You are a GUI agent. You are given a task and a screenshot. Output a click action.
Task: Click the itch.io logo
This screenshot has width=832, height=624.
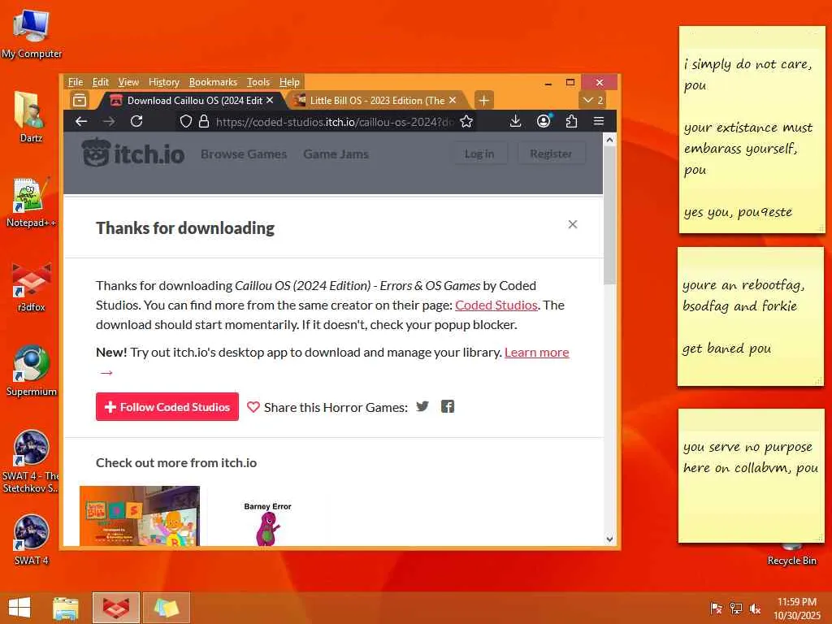133,154
